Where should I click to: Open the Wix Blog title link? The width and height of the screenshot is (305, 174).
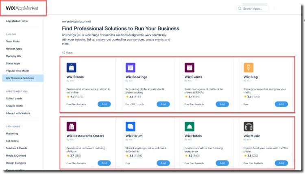(x=251, y=77)
